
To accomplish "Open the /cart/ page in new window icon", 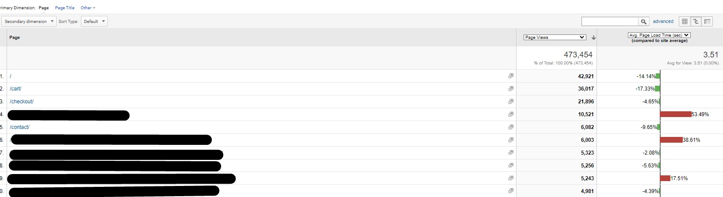I will 511,88.
